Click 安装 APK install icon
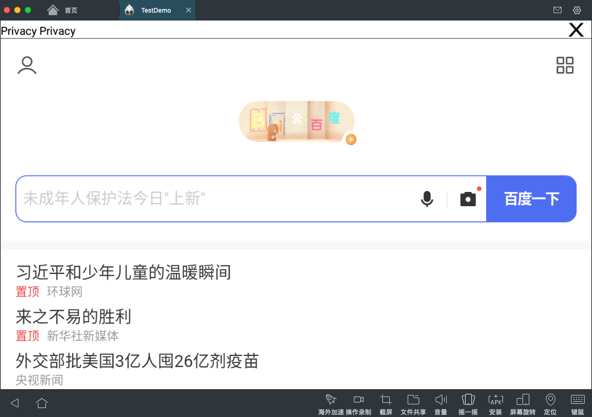Image resolution: width=592 pixels, height=417 pixels. [495, 404]
